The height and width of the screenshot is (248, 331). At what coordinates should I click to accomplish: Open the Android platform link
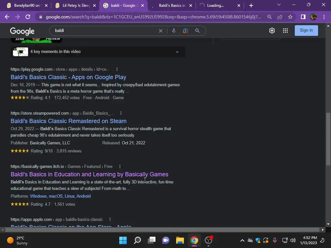(84, 196)
